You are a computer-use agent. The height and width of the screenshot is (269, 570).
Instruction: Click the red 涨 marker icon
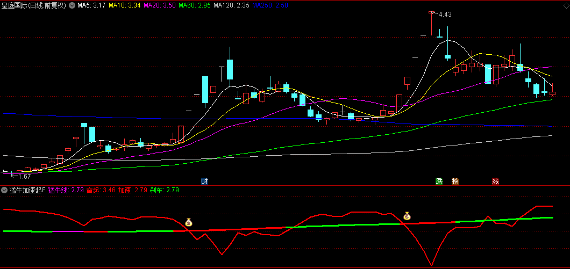tap(495, 181)
